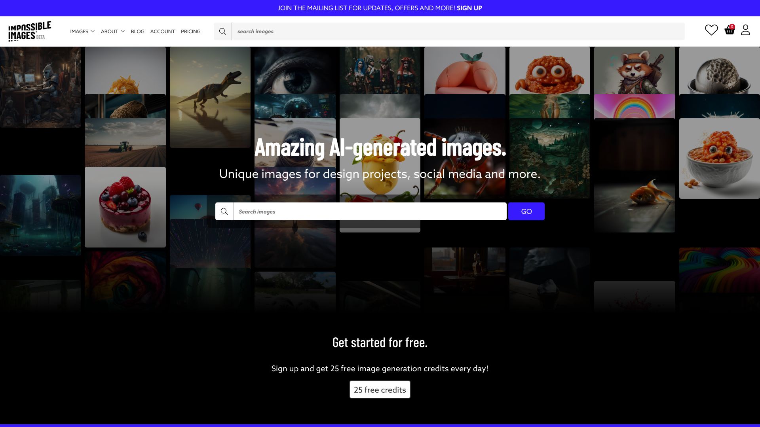Open the PRICING page dropdown
This screenshot has height=427, width=760.
tap(190, 31)
